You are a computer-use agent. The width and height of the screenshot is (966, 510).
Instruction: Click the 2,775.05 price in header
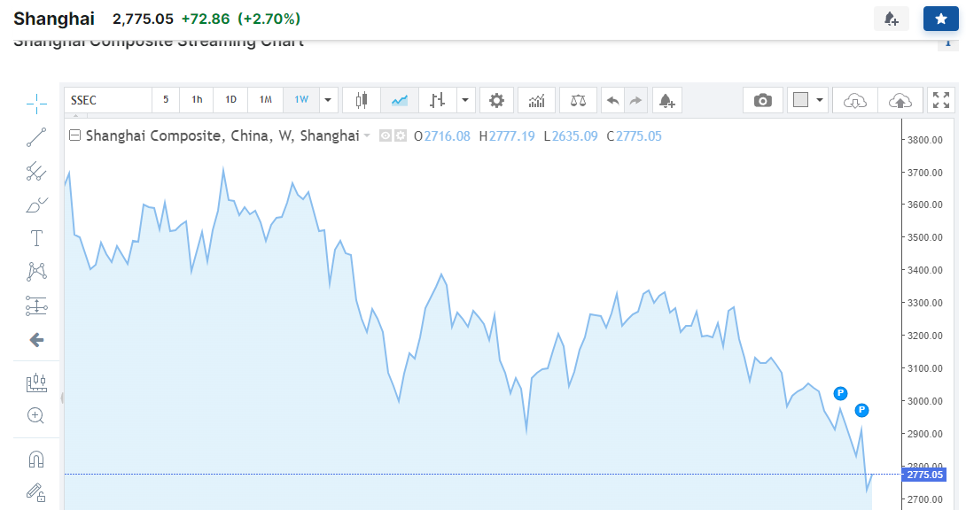143,19
